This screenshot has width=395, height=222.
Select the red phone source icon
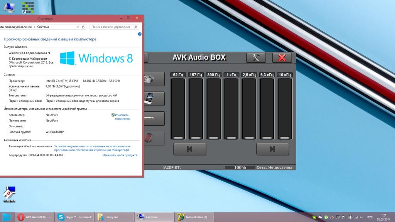coord(149,138)
